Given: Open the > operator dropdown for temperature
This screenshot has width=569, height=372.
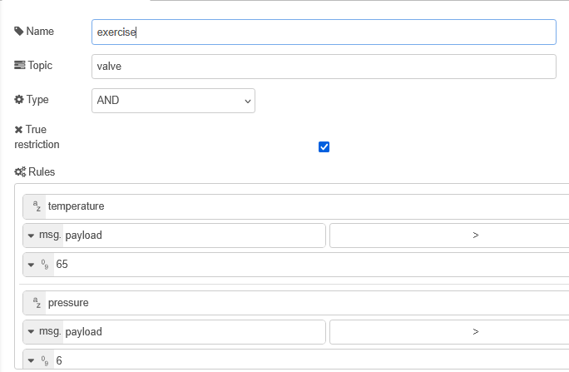Looking at the screenshot, I should 449,236.
